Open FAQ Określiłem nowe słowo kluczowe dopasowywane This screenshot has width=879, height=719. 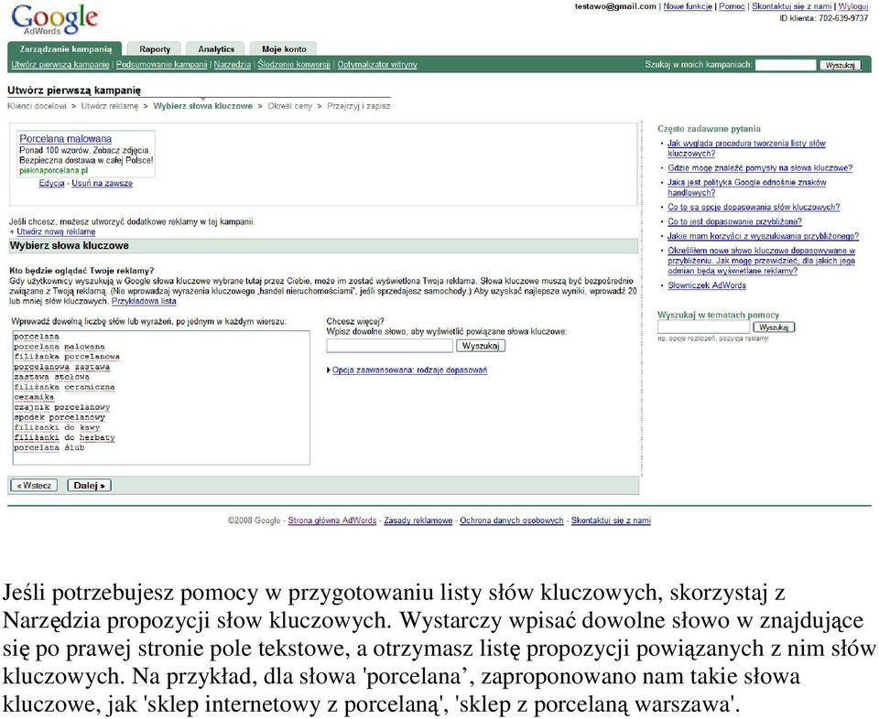pos(761,261)
